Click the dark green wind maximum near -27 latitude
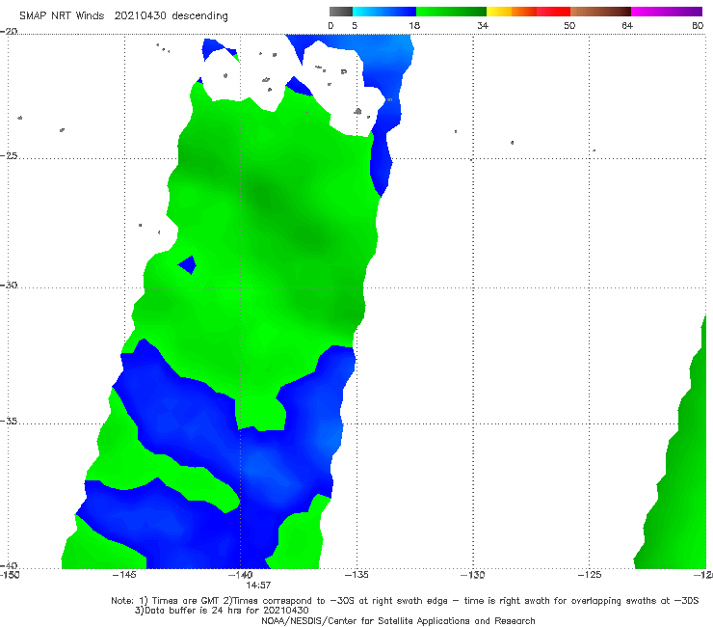 [264, 197]
